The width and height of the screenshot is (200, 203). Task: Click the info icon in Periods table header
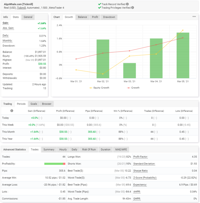coord(12,111)
